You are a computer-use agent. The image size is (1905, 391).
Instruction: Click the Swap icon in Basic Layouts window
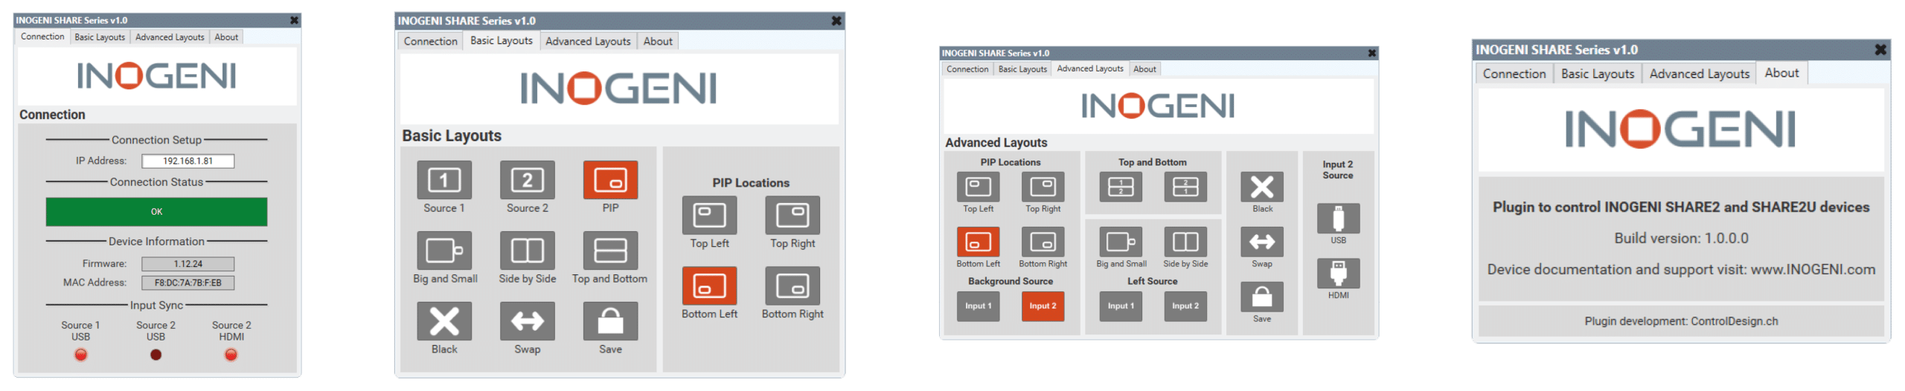click(x=527, y=321)
